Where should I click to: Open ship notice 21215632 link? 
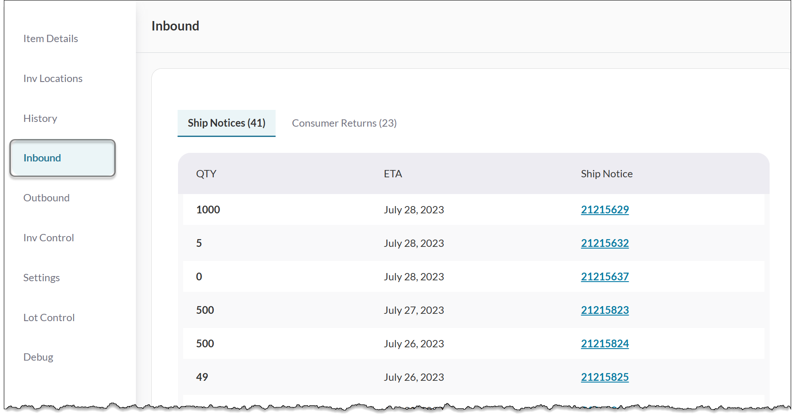[x=605, y=243]
